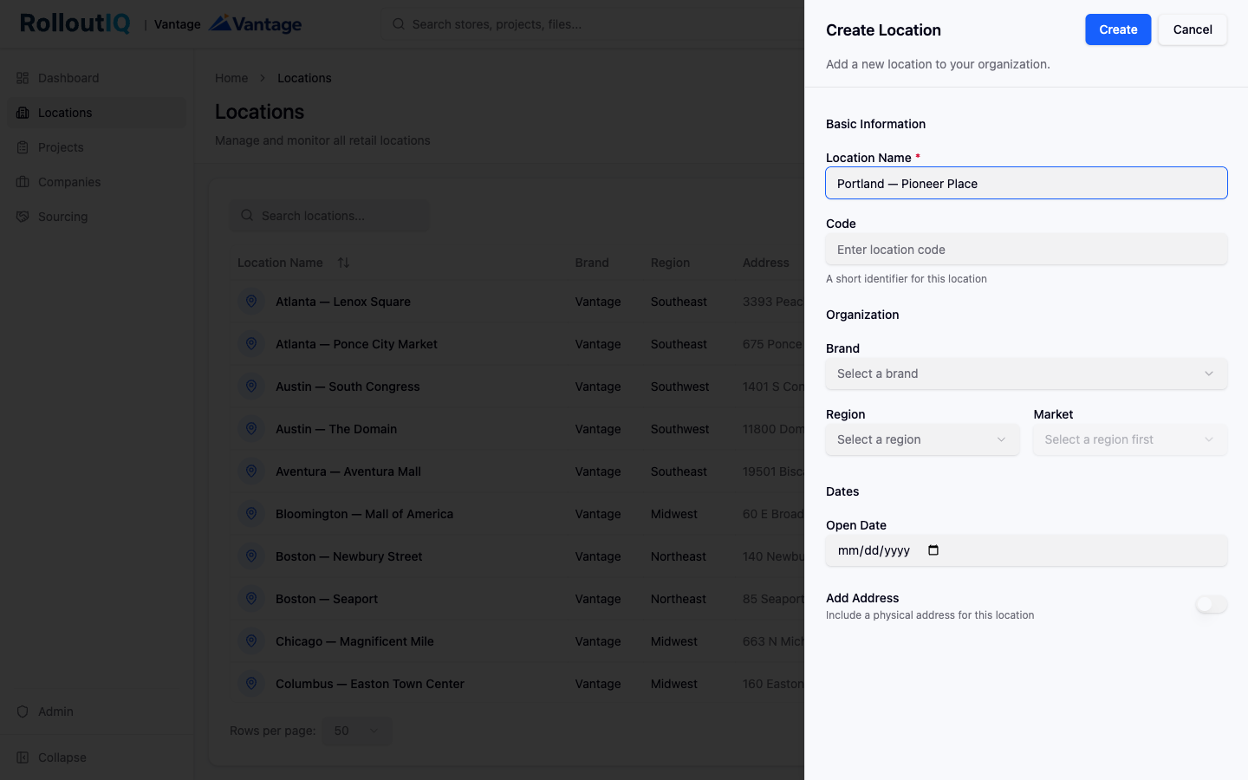Click the Collapse sidebar icon
This screenshot has height=780, width=1248.
(23, 757)
